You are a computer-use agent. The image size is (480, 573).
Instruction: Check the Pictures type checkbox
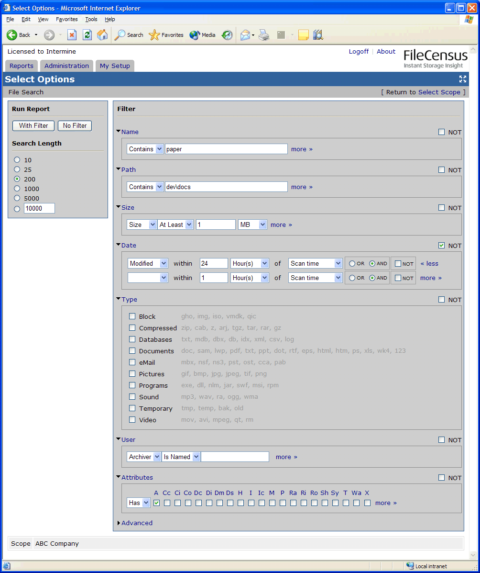pos(132,374)
